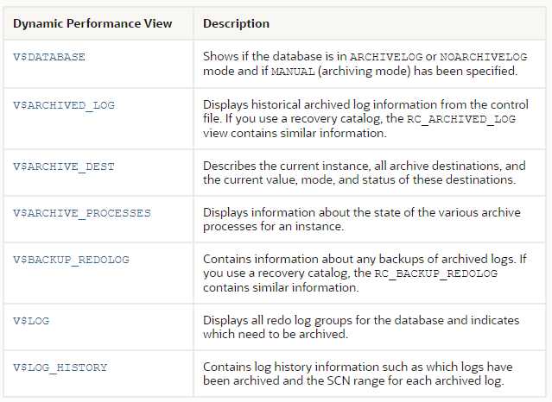The width and height of the screenshot is (552, 402).
Task: Open the V$ARCHIVE_DEST view link
Action: tap(64, 166)
